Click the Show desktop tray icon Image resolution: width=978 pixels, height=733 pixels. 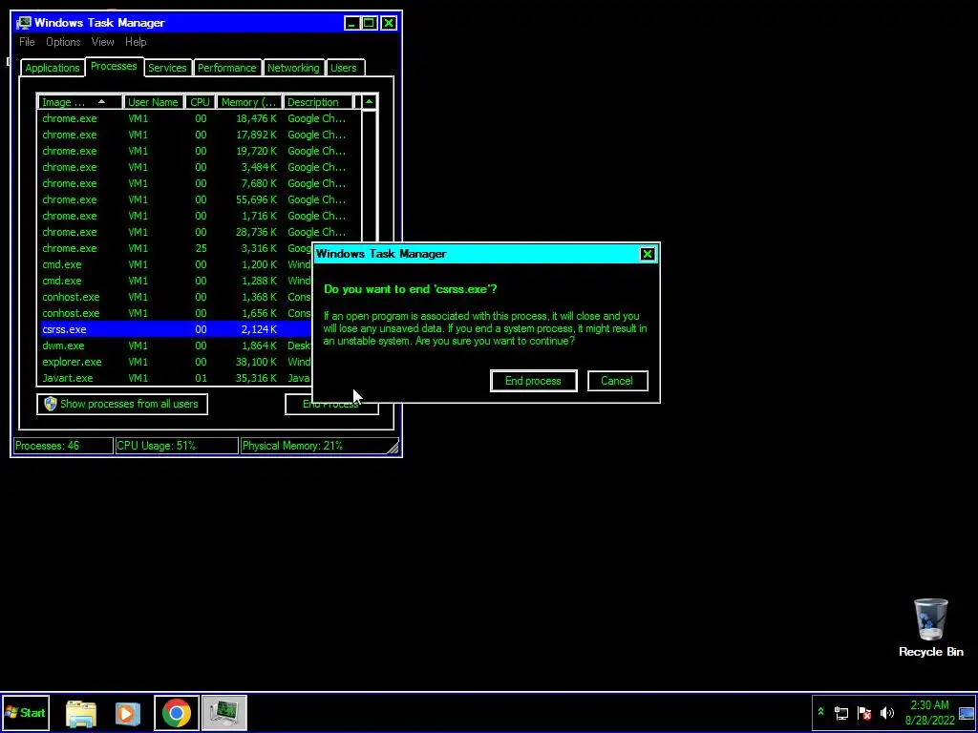click(x=967, y=714)
